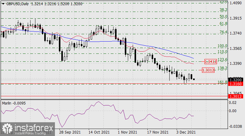
Task: Click the 100.0 Fibonacci level label
Action: point(222,46)
